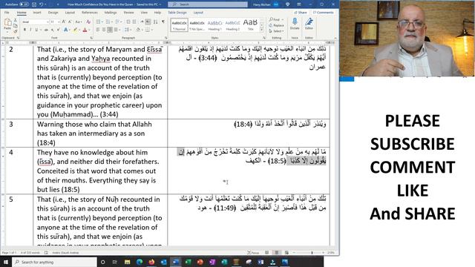Image resolution: width=475 pixels, height=267 pixels.
Task: Click the Replace button
Action: click(277, 25)
